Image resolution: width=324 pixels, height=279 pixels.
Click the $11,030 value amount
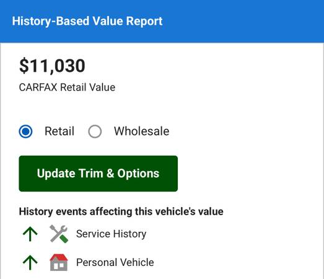click(x=52, y=66)
